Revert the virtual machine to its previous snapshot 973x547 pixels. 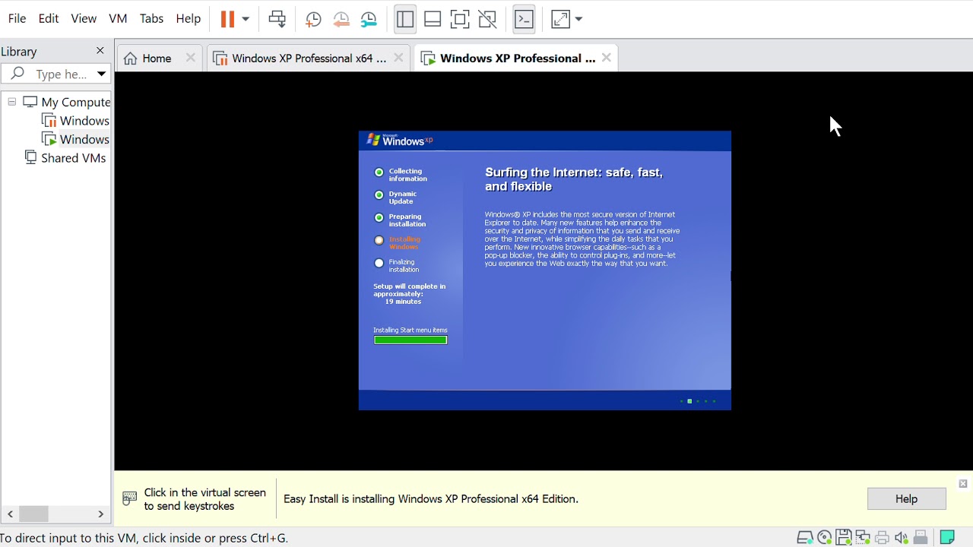point(341,20)
